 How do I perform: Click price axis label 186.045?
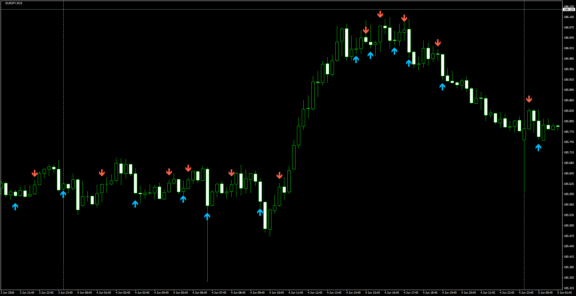pyautogui.click(x=569, y=38)
